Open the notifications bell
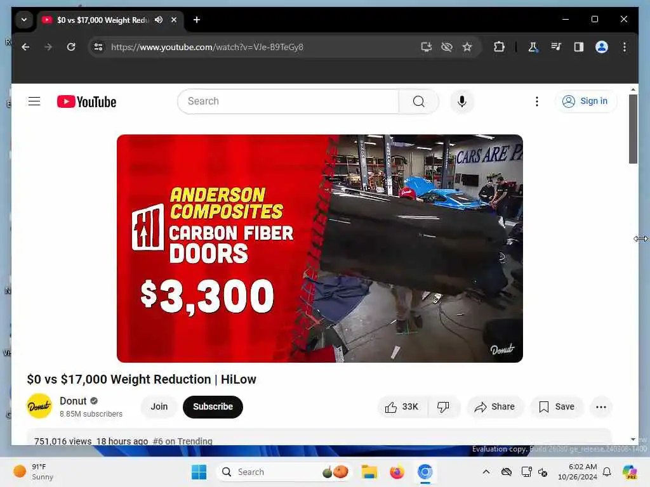 (607, 472)
